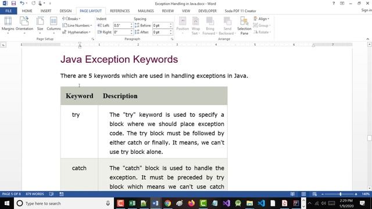Switch to the HOME tab
The height and width of the screenshot is (209, 372).
(27, 11)
